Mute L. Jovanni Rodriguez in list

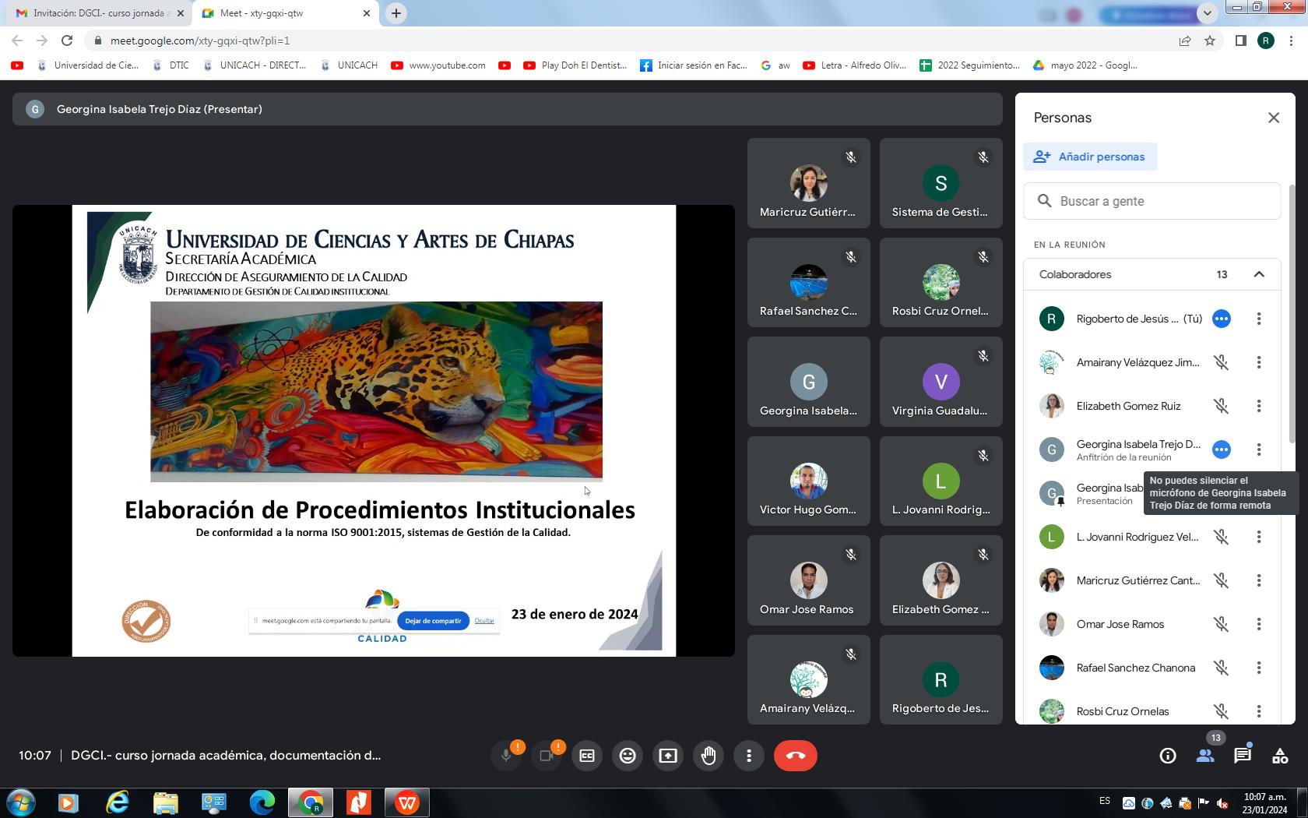click(x=1222, y=537)
